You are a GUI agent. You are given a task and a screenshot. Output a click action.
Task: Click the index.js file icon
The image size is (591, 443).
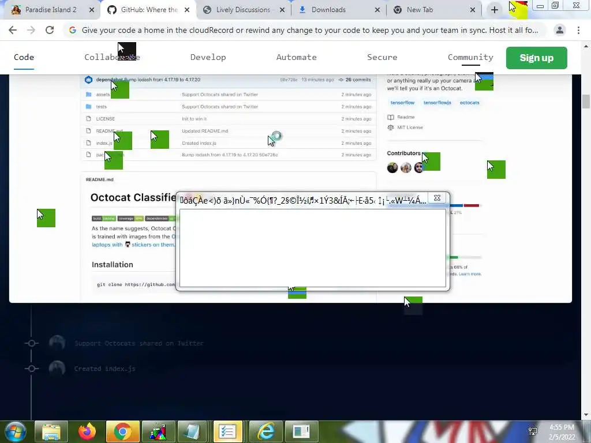pyautogui.click(x=88, y=143)
